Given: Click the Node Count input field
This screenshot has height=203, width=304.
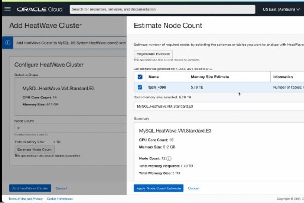Looking at the screenshot, I should pos(71,128).
